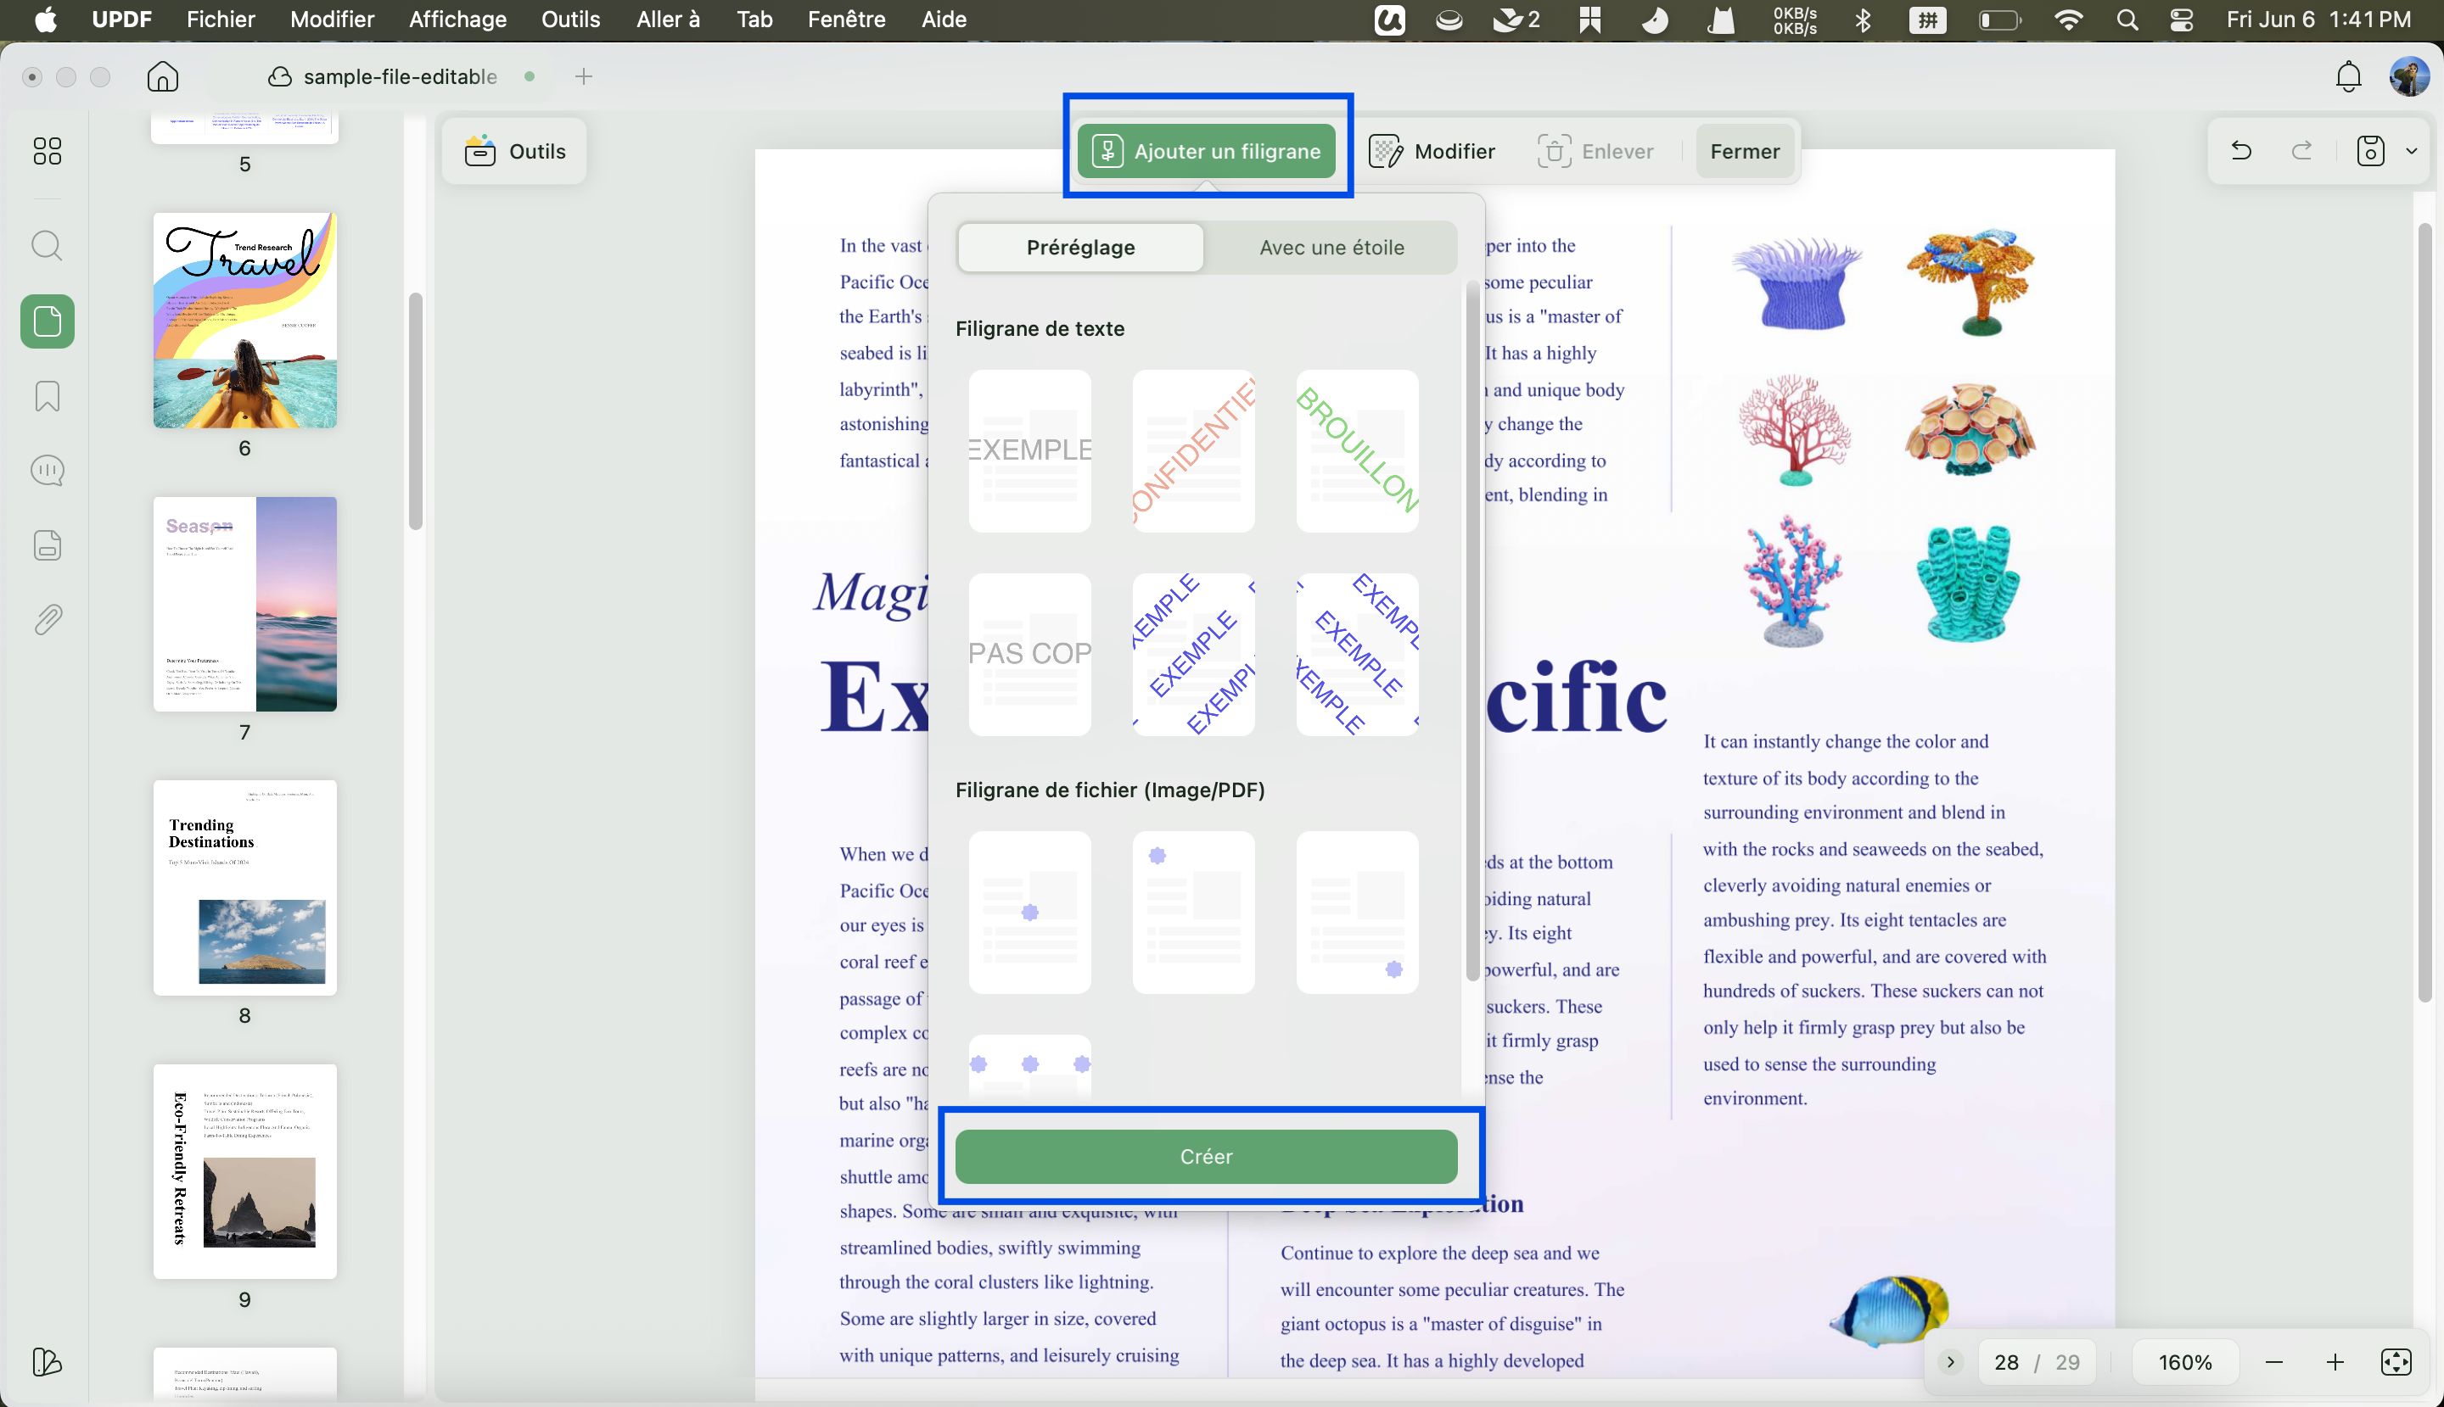The width and height of the screenshot is (2444, 1407).
Task: Expand the save options dropdown arrow
Action: pos(2411,151)
